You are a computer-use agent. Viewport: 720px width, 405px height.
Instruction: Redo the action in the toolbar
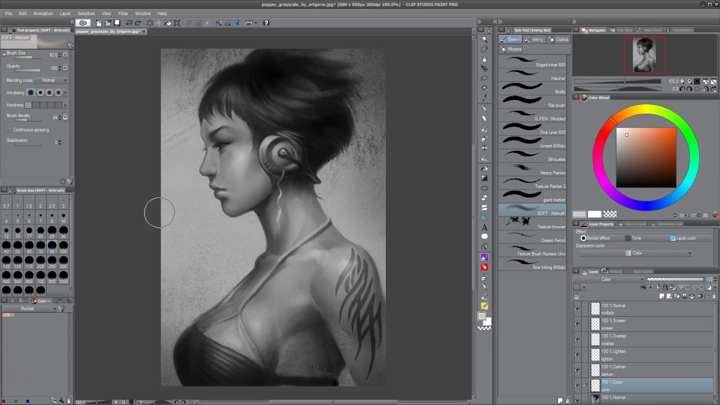pyautogui.click(x=138, y=23)
